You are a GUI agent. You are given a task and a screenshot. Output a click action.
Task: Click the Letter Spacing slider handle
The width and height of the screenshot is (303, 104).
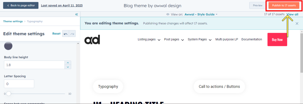[9, 94]
